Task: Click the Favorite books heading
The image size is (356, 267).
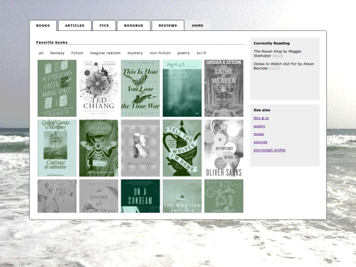Action: click(52, 42)
